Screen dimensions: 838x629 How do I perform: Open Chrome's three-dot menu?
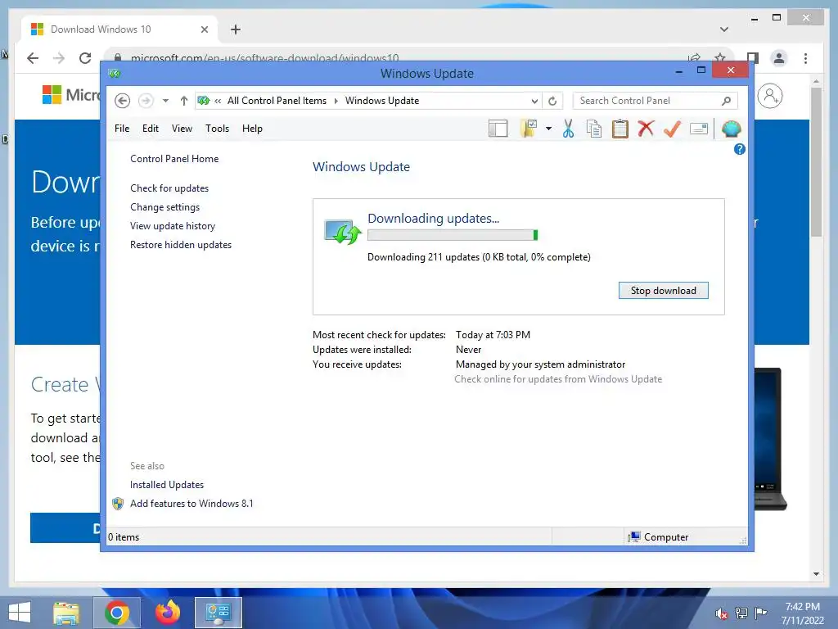[x=805, y=58]
